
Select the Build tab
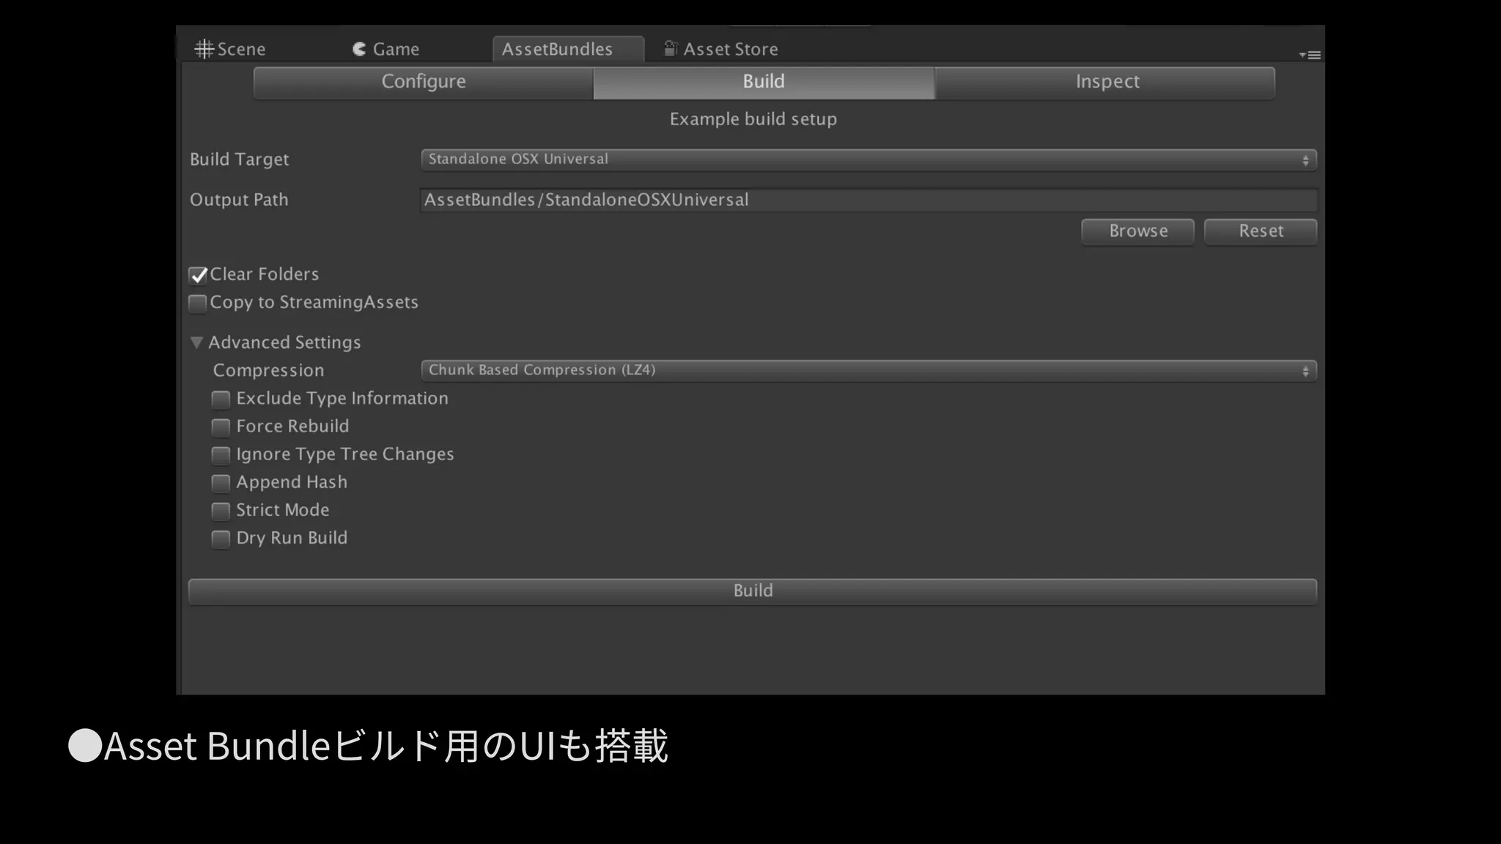(x=763, y=82)
